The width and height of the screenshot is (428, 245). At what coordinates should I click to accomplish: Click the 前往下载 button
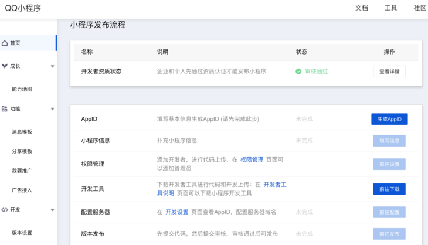(389, 189)
